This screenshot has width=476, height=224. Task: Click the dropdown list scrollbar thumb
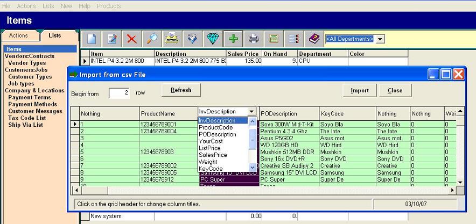(252, 139)
